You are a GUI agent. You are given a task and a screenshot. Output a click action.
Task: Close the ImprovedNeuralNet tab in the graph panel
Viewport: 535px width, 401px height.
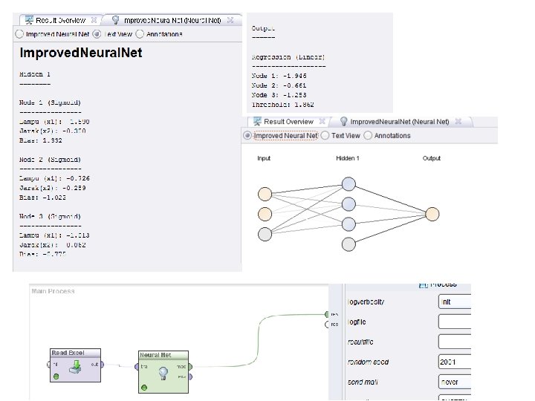(x=458, y=121)
